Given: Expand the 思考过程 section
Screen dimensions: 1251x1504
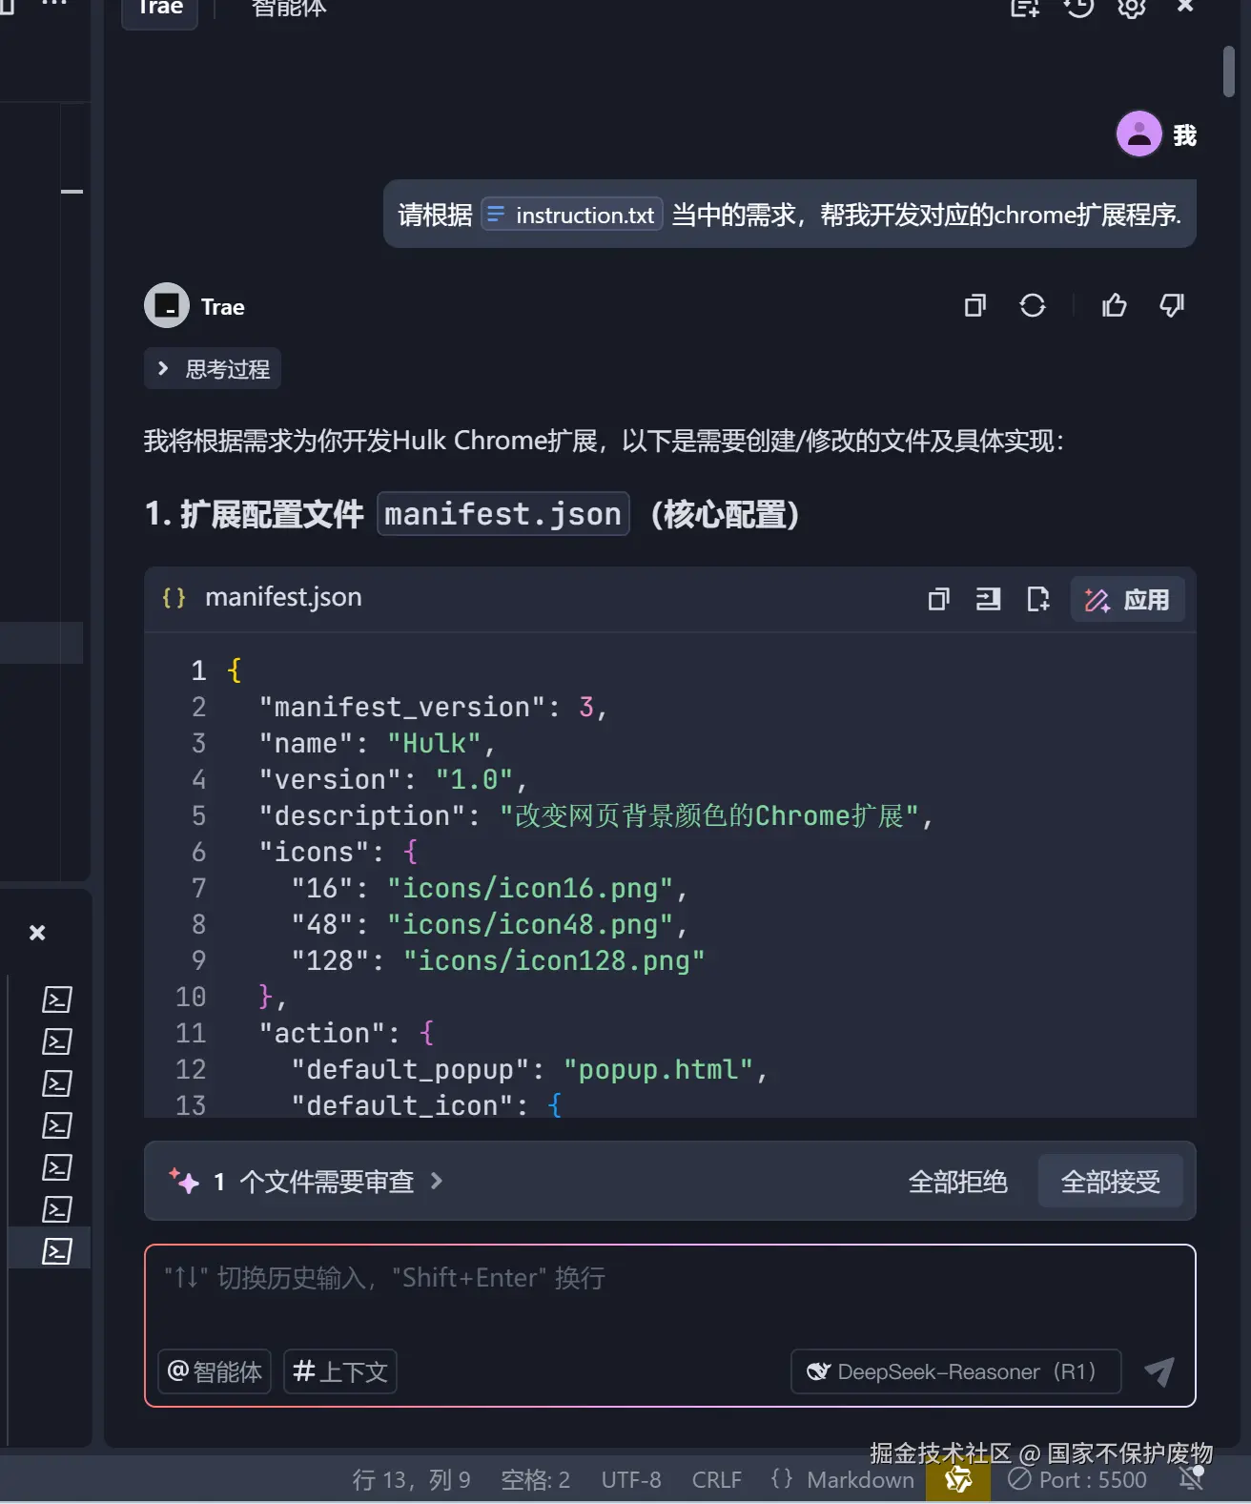Looking at the screenshot, I should tap(213, 369).
